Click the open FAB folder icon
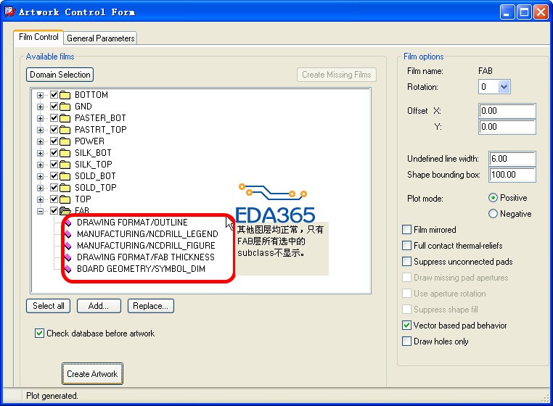The image size is (553, 406). [x=65, y=211]
